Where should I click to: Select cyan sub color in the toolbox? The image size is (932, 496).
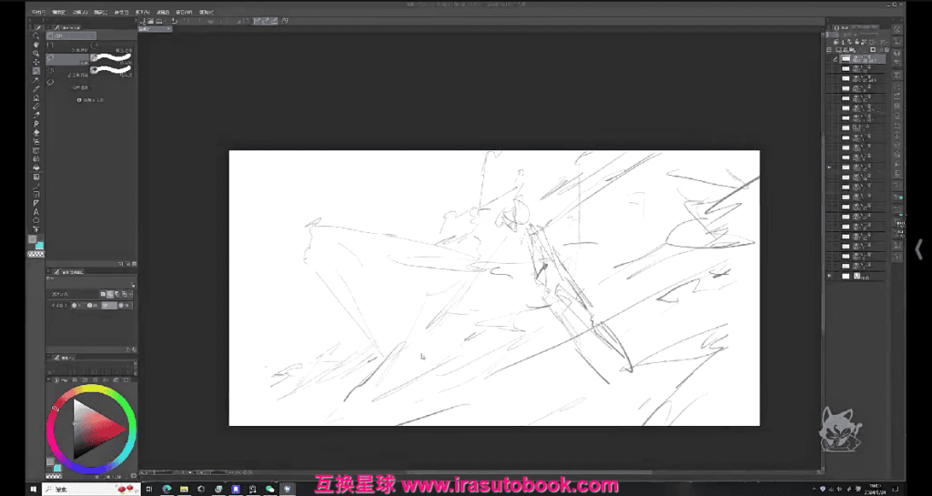point(39,246)
